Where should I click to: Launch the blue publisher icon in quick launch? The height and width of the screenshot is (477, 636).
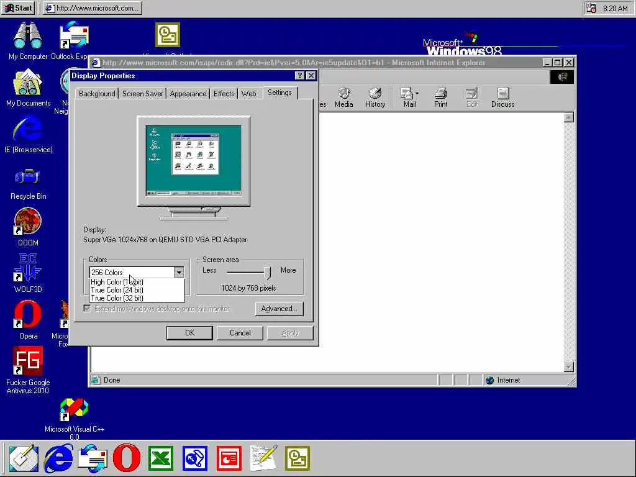click(195, 458)
